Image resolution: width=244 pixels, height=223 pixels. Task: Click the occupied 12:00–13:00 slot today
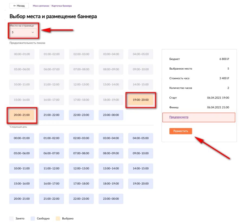tap(81, 84)
